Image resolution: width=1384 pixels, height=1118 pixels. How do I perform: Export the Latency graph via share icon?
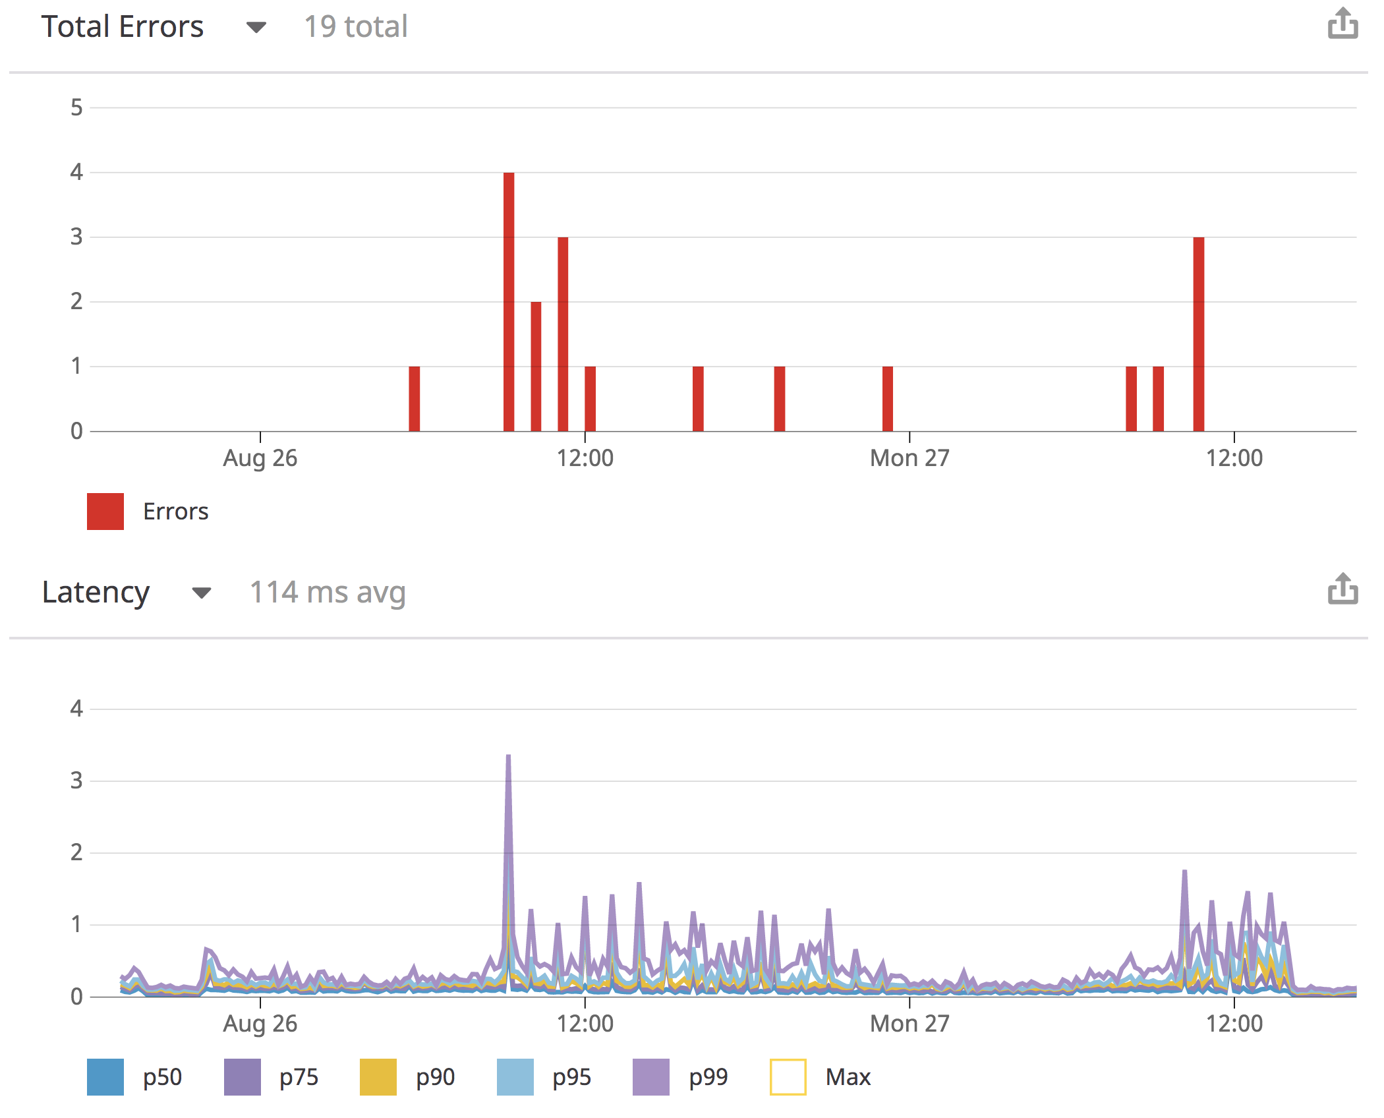click(1342, 588)
